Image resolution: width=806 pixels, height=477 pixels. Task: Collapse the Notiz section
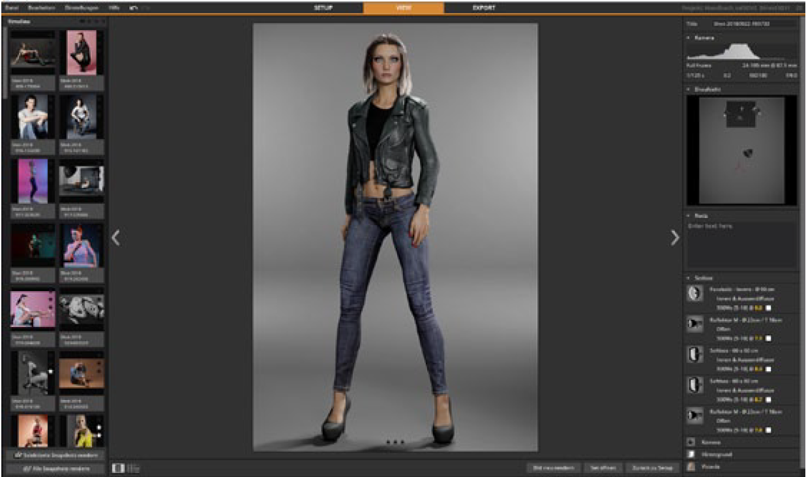pos(689,215)
